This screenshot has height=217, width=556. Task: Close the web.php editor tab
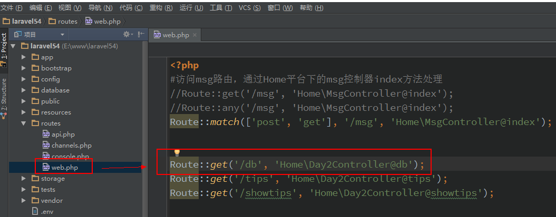(x=194, y=35)
